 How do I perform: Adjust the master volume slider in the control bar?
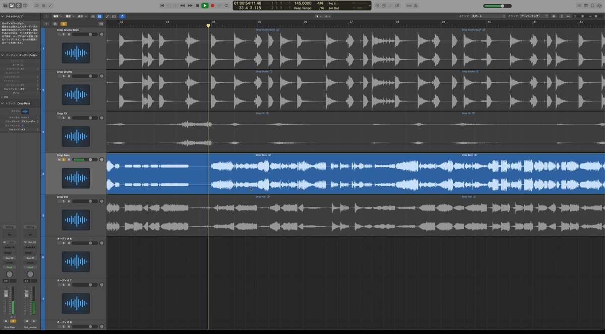pos(501,6)
